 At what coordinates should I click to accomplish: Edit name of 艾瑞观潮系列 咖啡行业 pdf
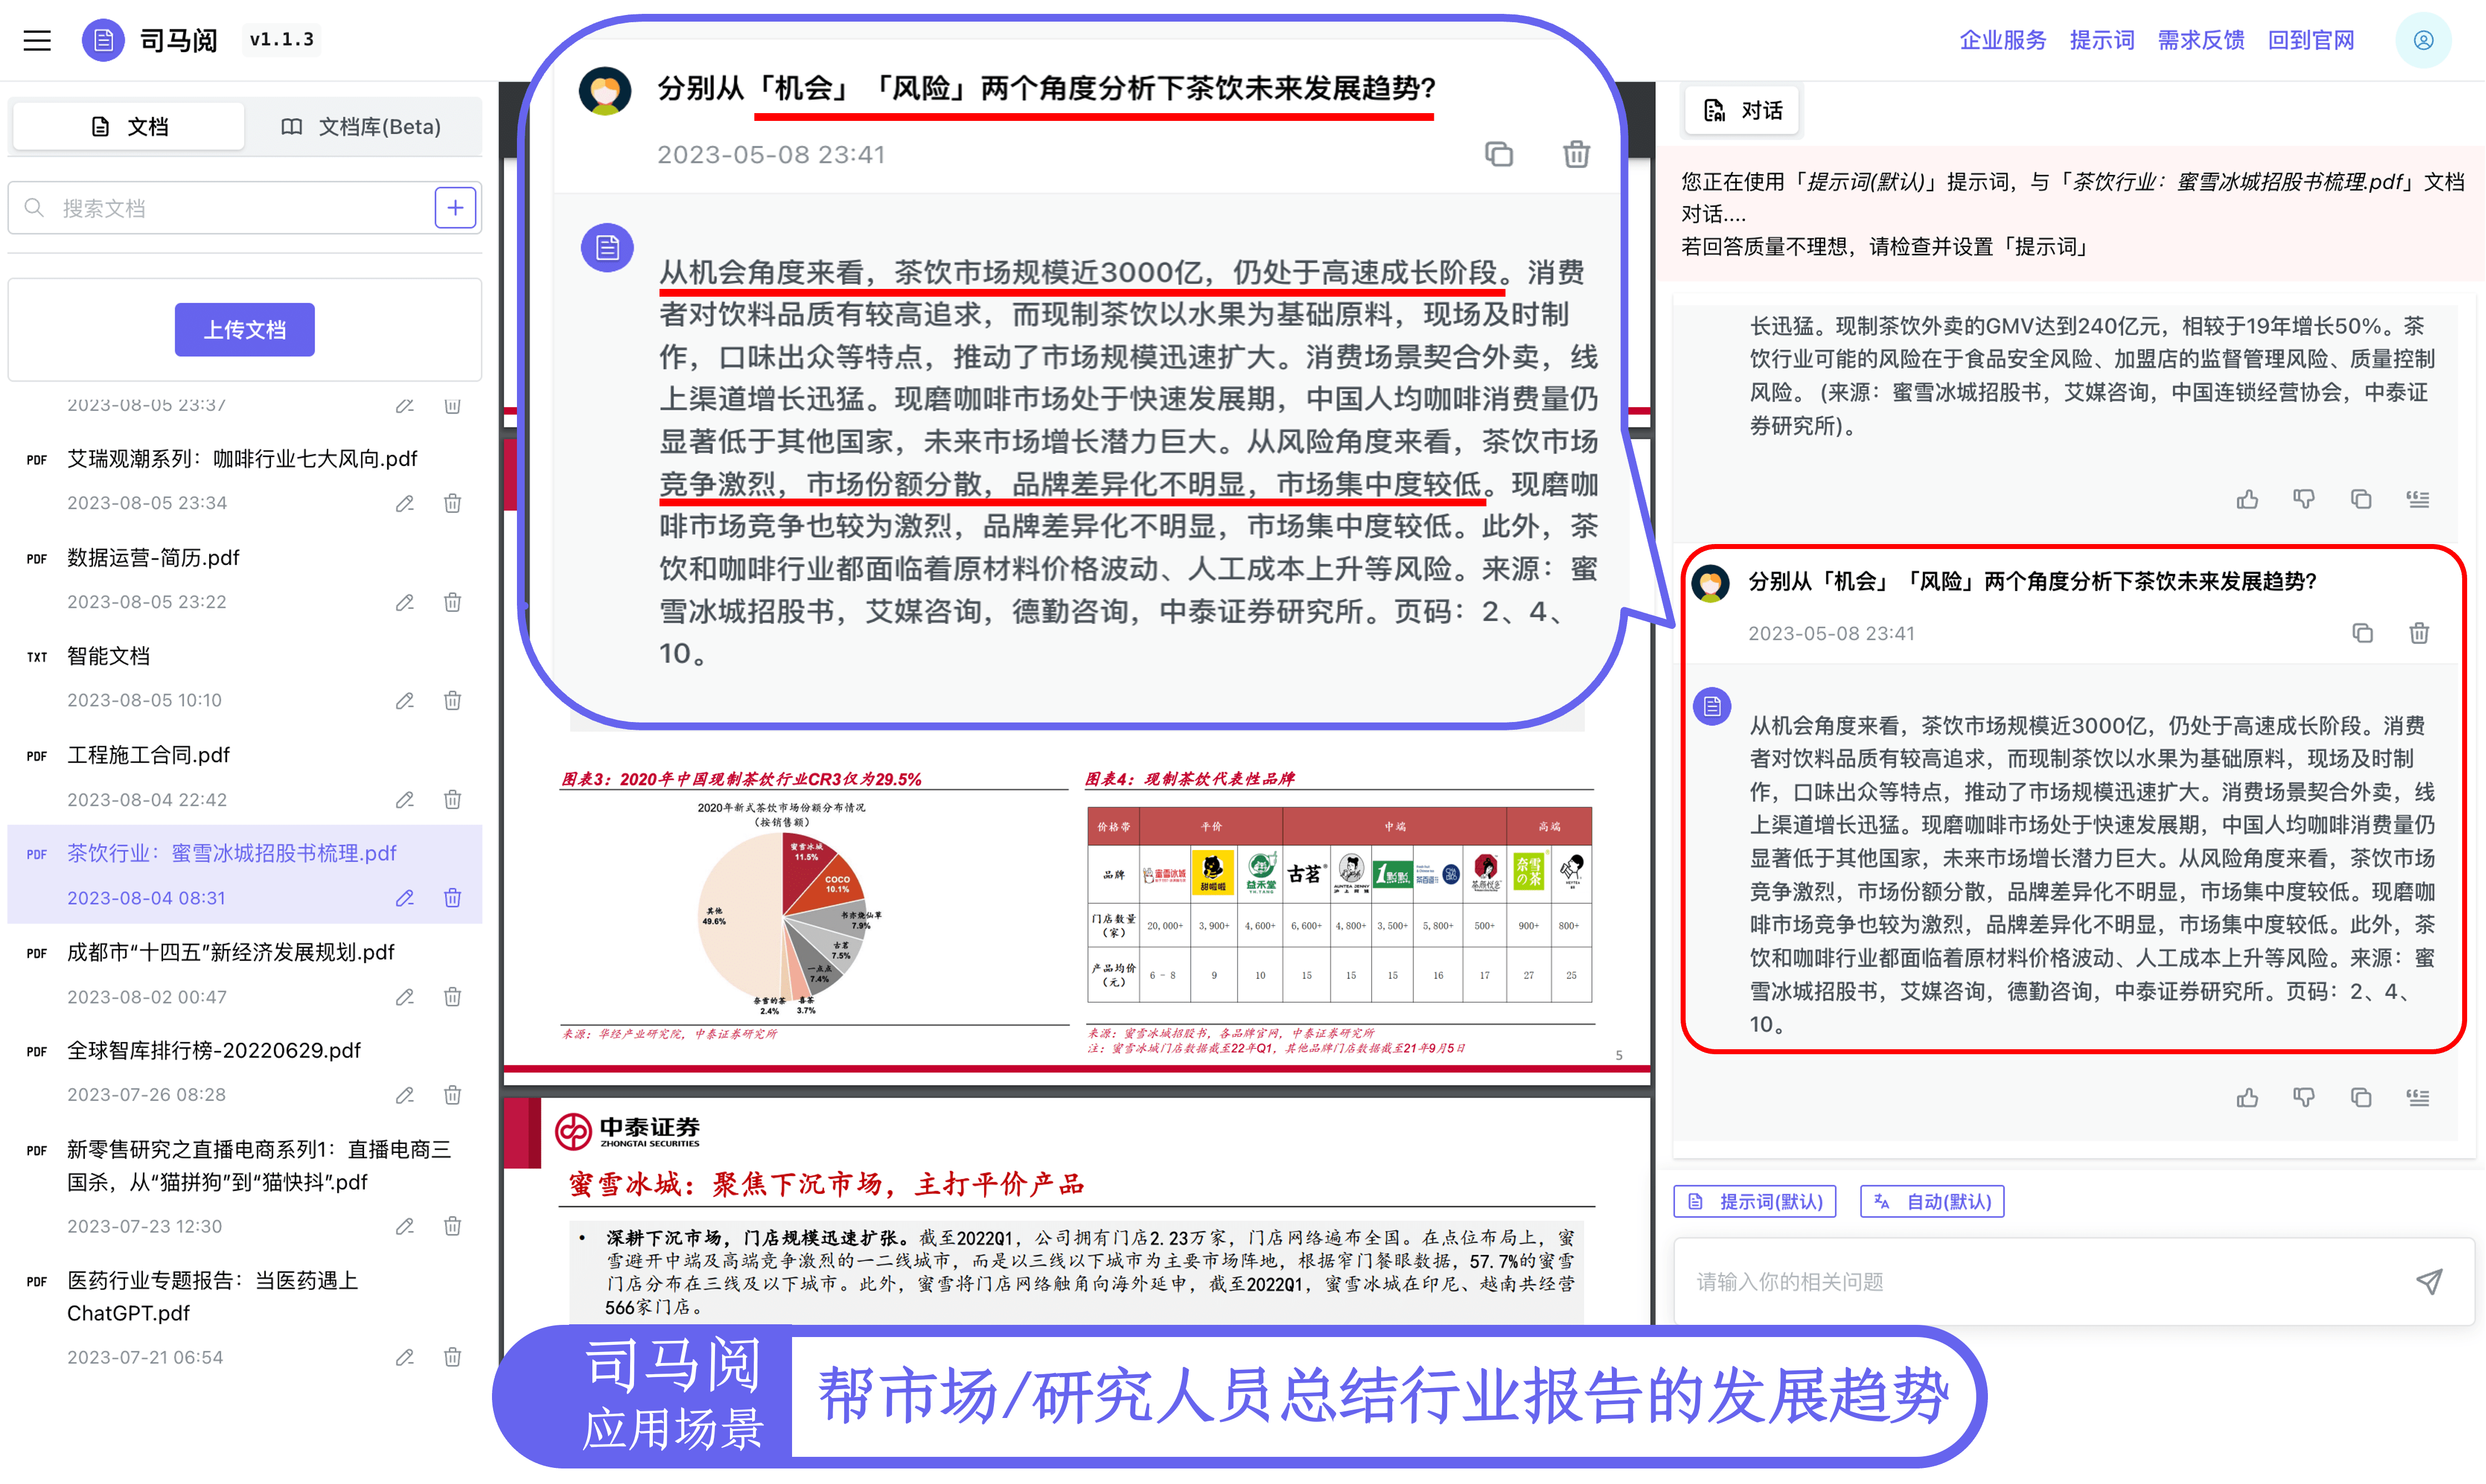tap(404, 503)
